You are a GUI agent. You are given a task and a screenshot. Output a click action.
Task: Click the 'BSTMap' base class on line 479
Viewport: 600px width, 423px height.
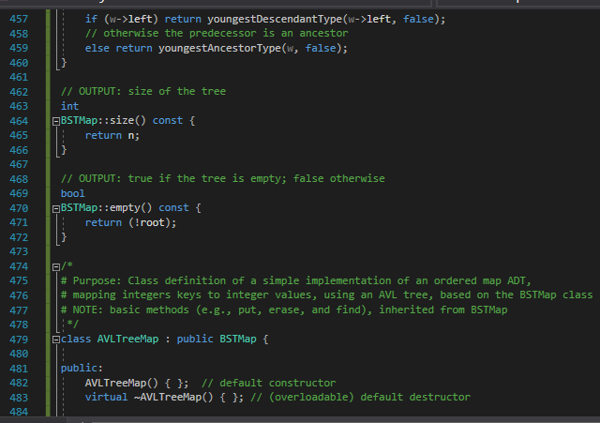pyautogui.click(x=238, y=340)
